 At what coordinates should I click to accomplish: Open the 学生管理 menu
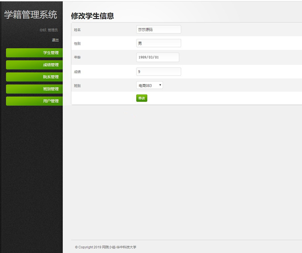(34, 53)
